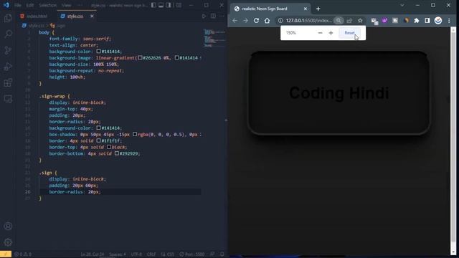459x258 pixels.
Task: Change indentation via Spaces: 4
Action: pos(118,254)
